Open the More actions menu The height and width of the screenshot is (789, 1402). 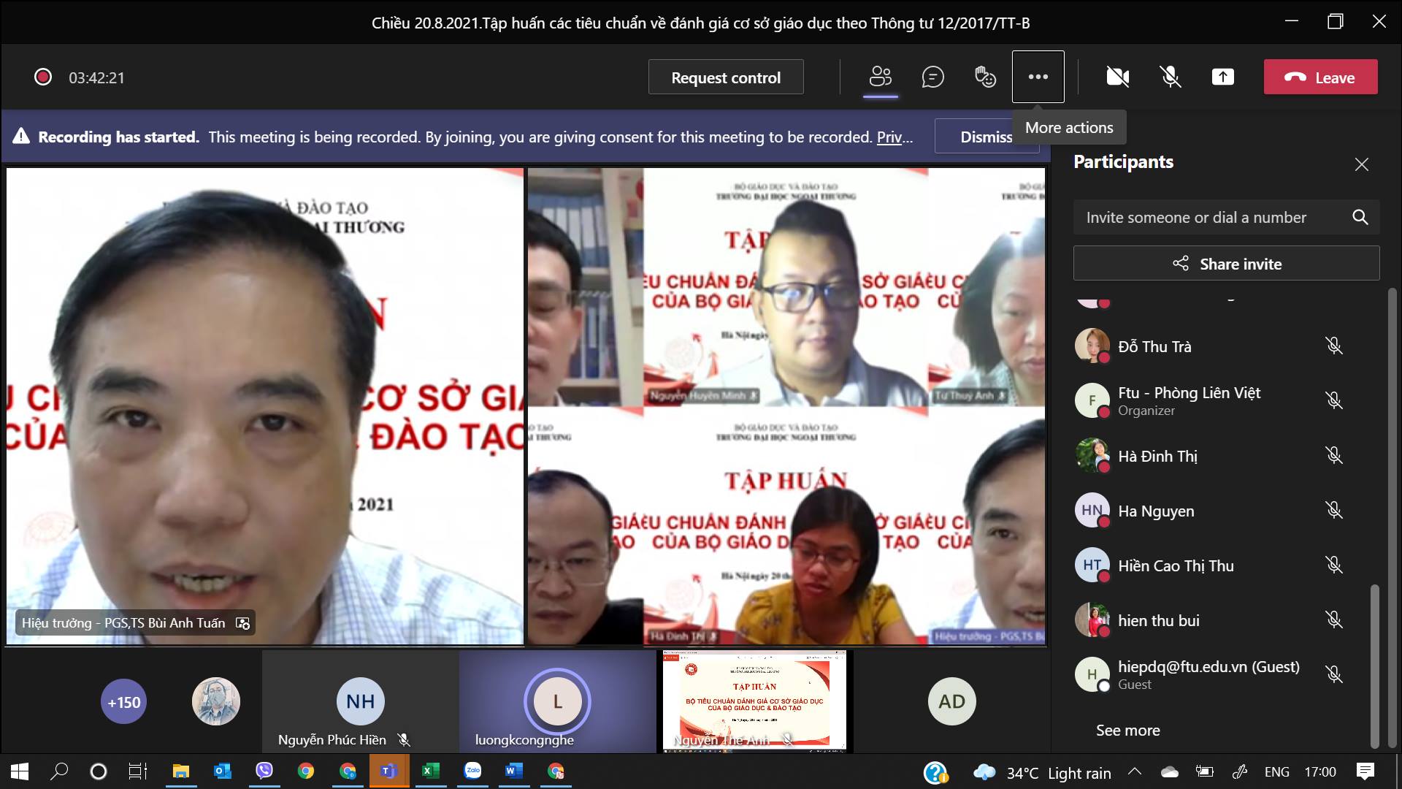click(1038, 77)
